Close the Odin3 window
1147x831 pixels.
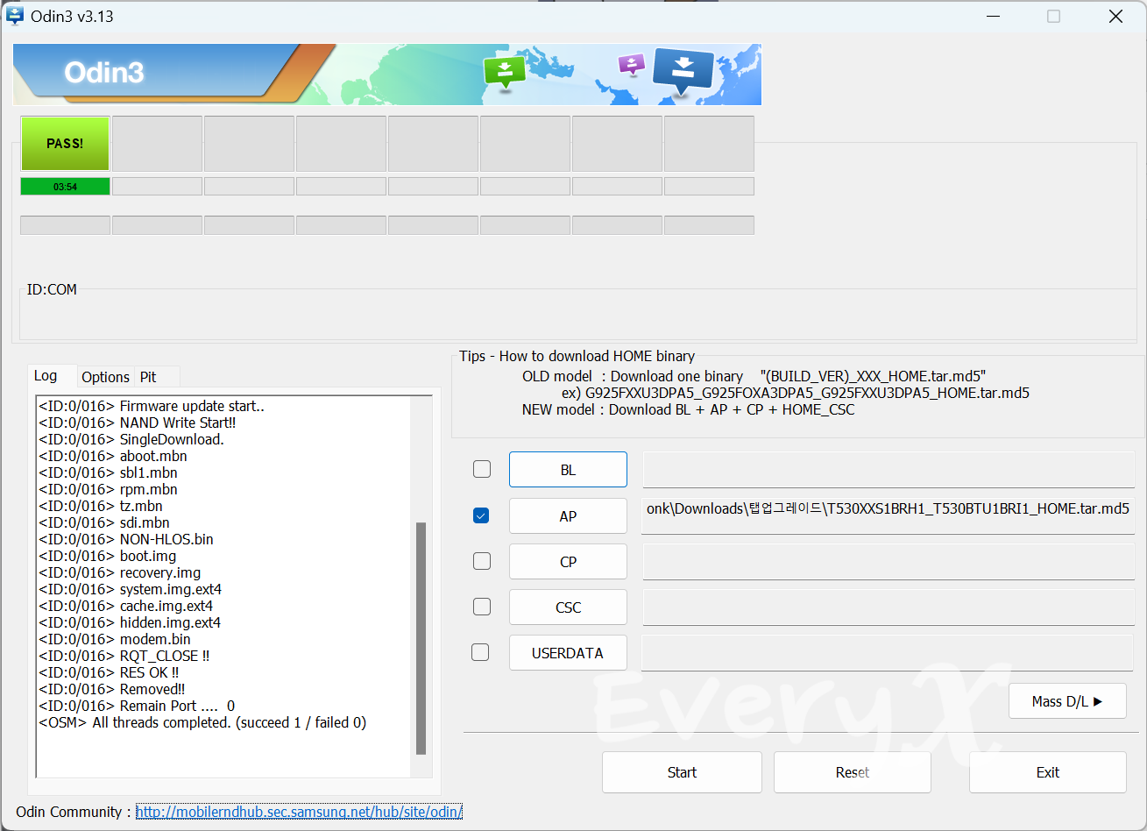pyautogui.click(x=1115, y=17)
